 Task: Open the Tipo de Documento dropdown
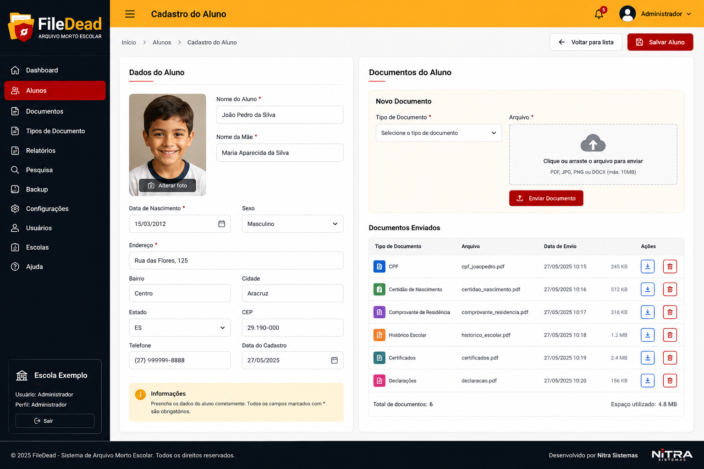[x=439, y=133]
